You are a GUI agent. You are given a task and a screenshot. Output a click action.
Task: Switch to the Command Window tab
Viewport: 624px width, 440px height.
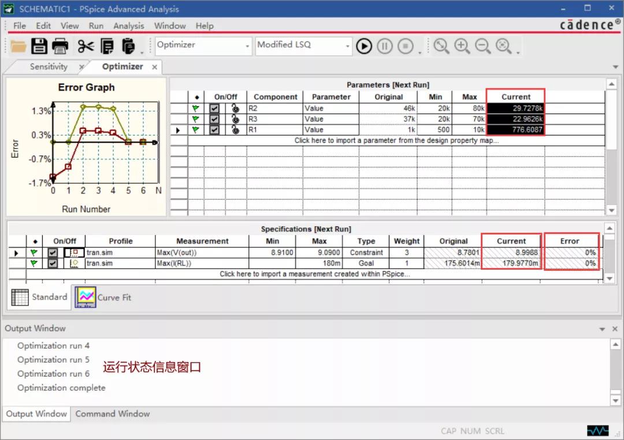[113, 414]
